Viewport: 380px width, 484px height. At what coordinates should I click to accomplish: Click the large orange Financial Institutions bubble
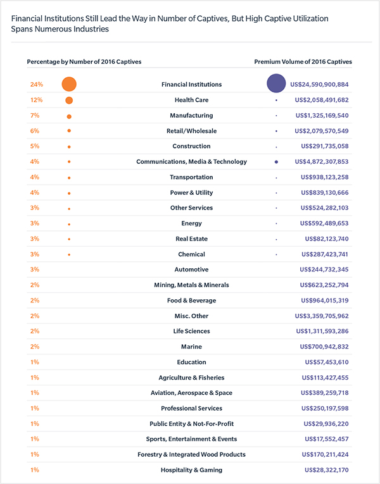(69, 84)
